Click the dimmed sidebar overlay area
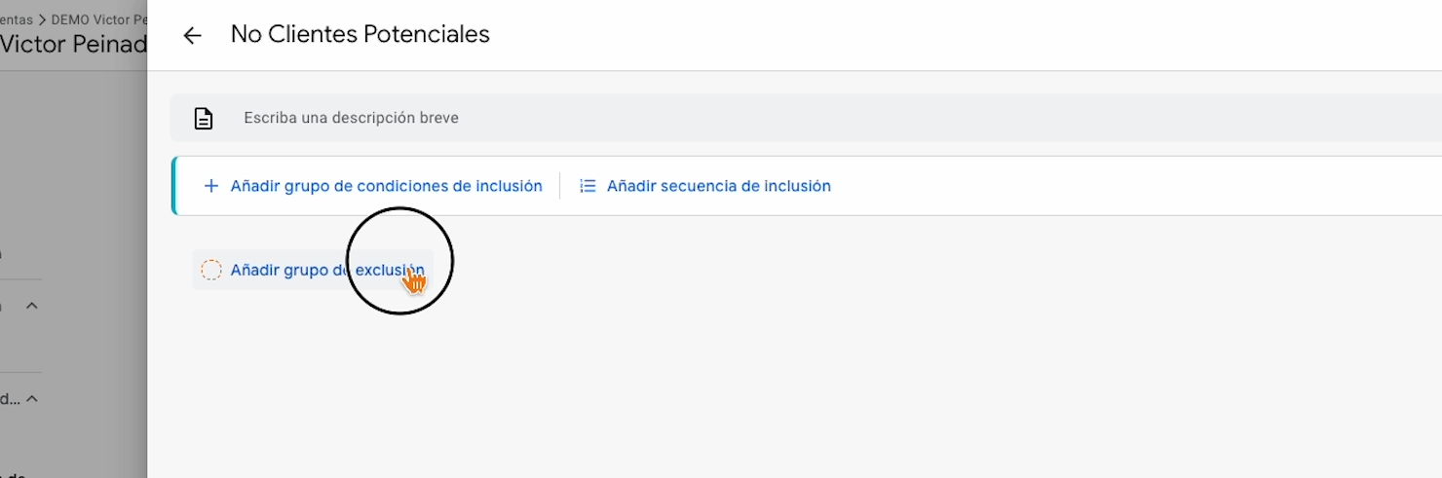Screen dimensions: 1442x478 pyautogui.click(x=73, y=195)
